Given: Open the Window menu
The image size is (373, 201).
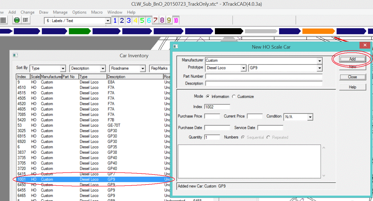Looking at the screenshot, I should [x=115, y=12].
